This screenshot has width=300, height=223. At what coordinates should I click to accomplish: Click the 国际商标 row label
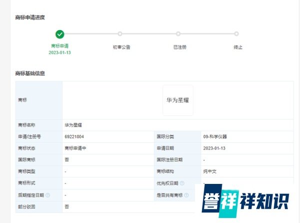click(26, 160)
